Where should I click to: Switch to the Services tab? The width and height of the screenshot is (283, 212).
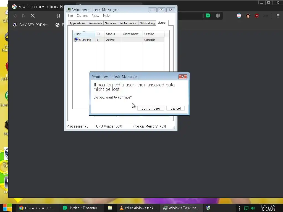(x=111, y=23)
